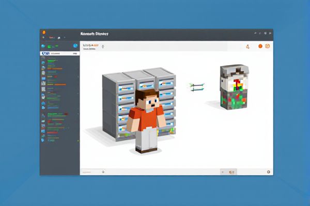Viewport: 310px width, 206px height.
Task: Open the chevron dropdown under title bar
Action: [65, 38]
